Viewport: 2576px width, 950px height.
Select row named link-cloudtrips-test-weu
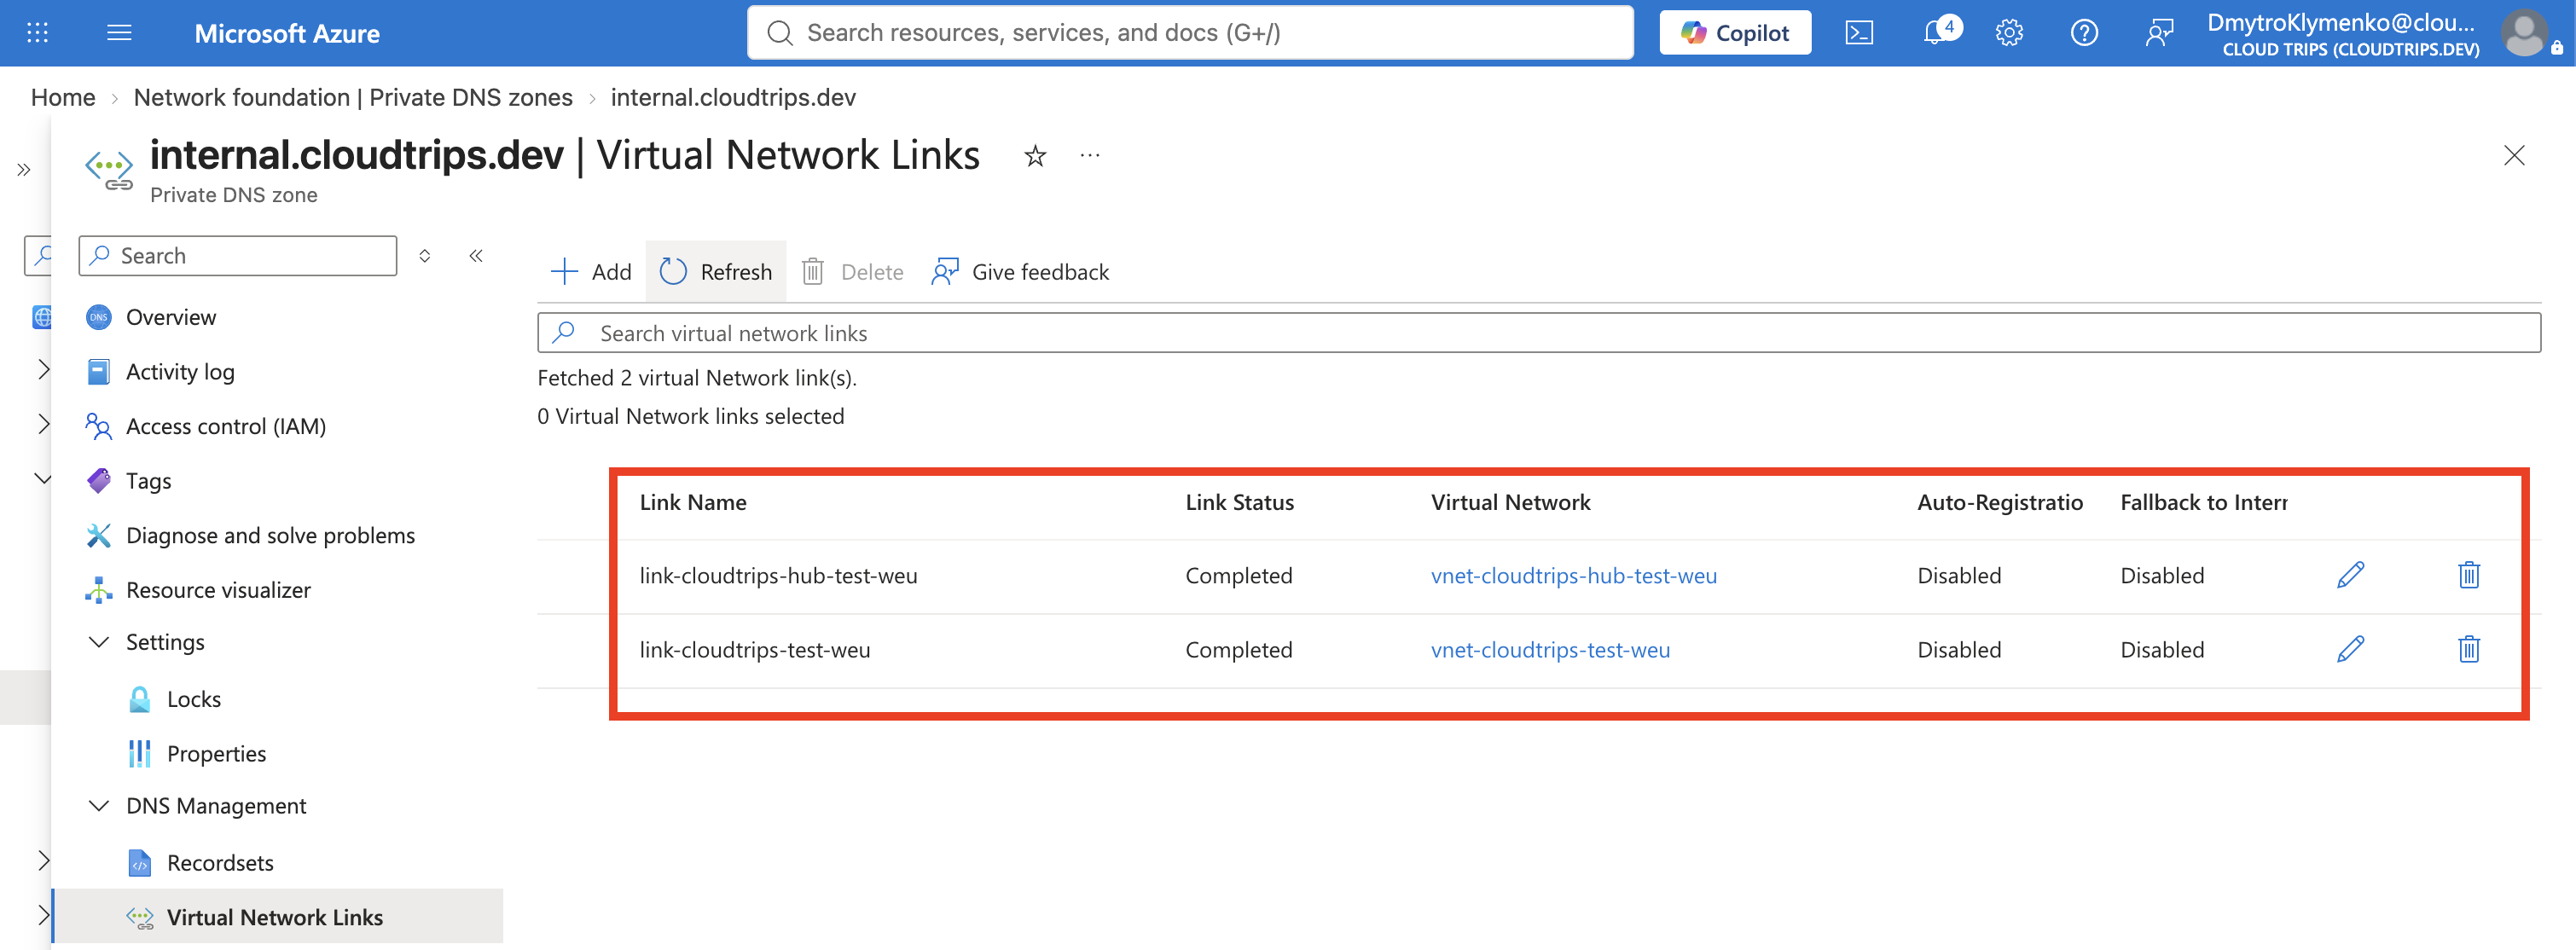coord(755,650)
